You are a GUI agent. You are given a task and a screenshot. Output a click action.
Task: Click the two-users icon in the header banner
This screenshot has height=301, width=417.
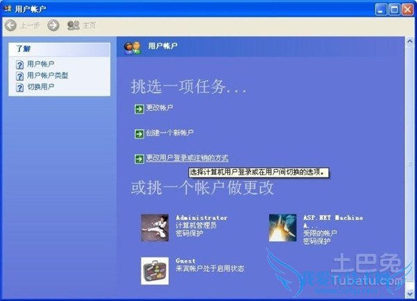point(133,48)
